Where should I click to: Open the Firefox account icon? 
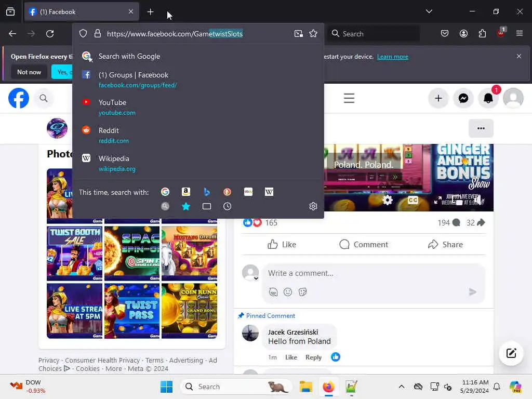463,34
